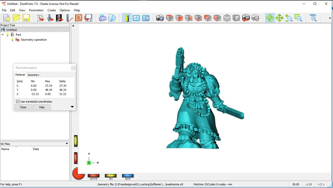
Task: Select the Part tree item
Action: click(18, 35)
